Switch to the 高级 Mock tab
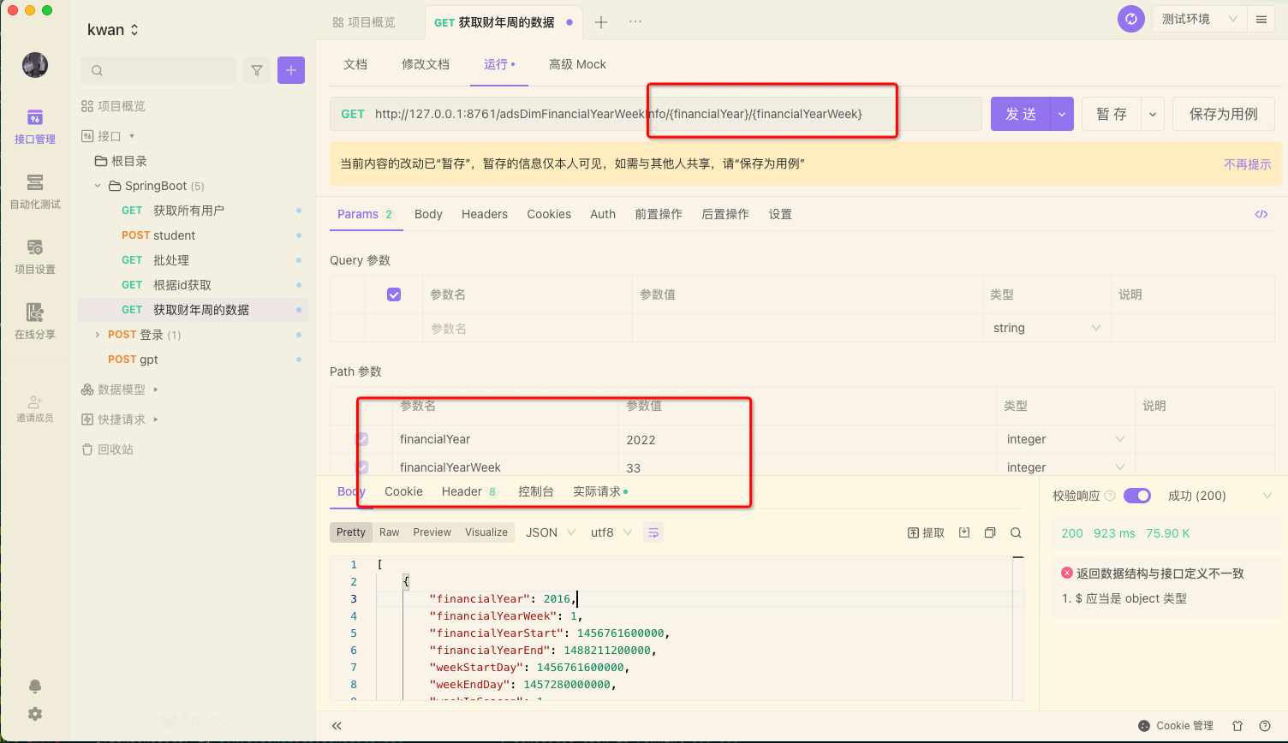The image size is (1288, 743). pyautogui.click(x=577, y=64)
